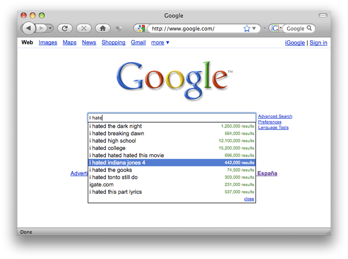Click the Web tab
The width and height of the screenshot is (348, 259).
point(27,42)
